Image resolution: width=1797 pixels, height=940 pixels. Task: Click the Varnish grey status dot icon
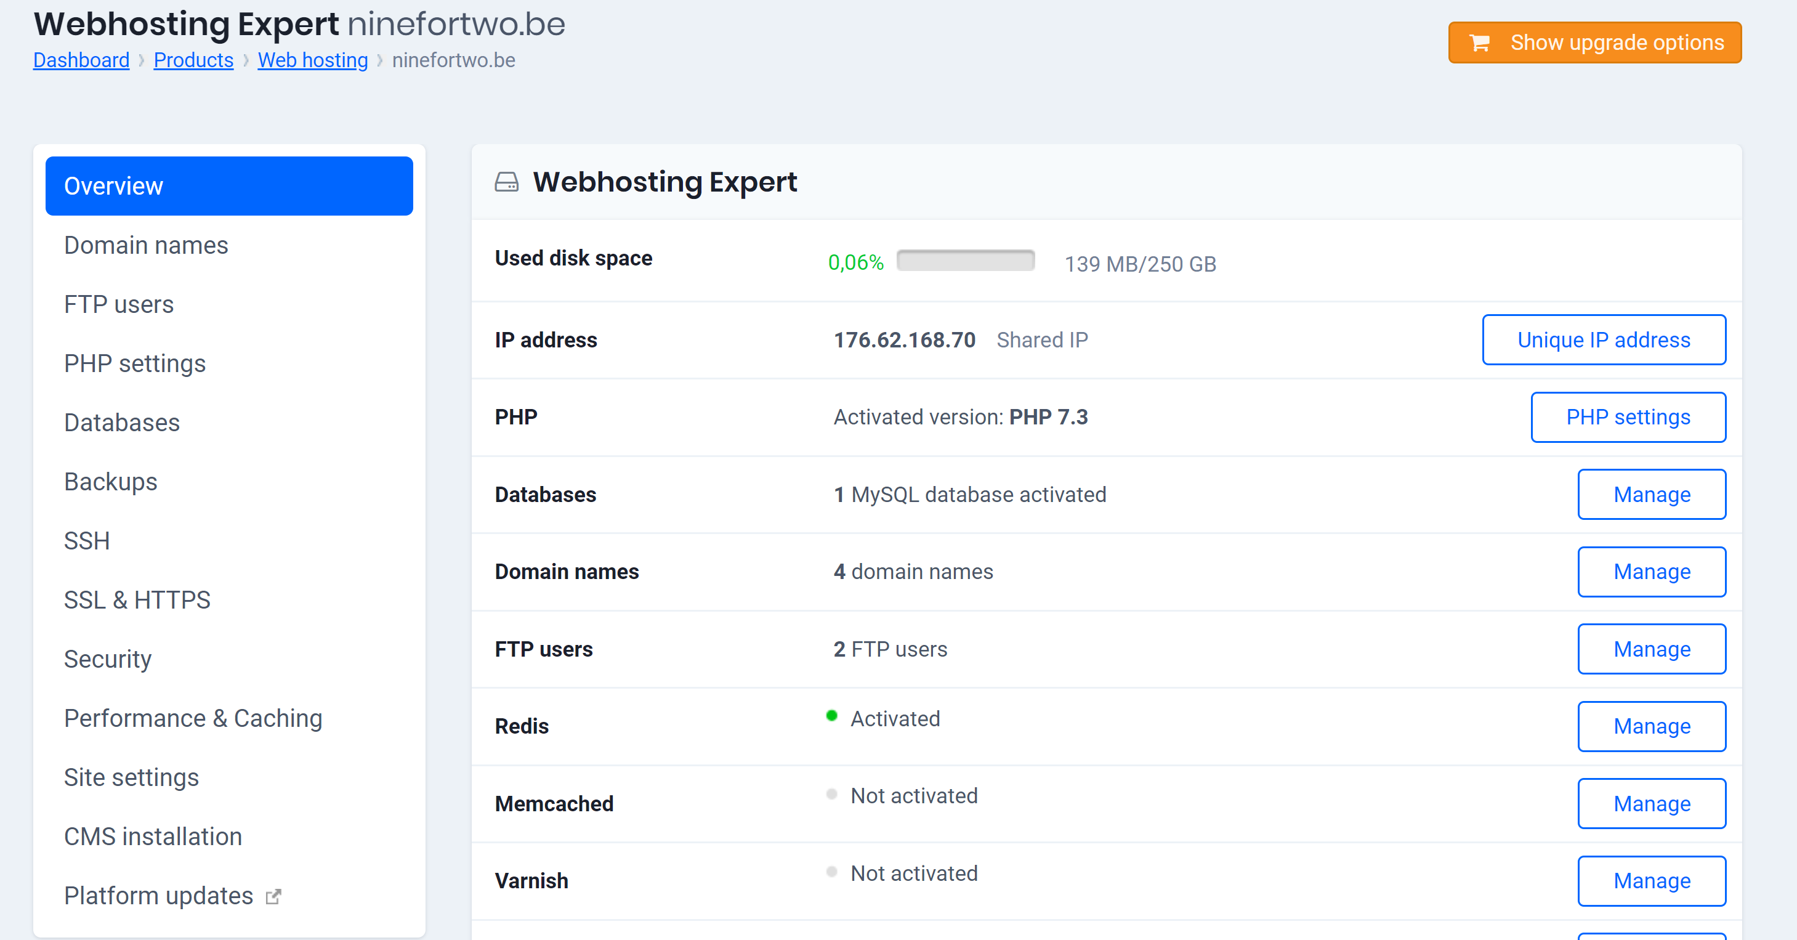(831, 873)
